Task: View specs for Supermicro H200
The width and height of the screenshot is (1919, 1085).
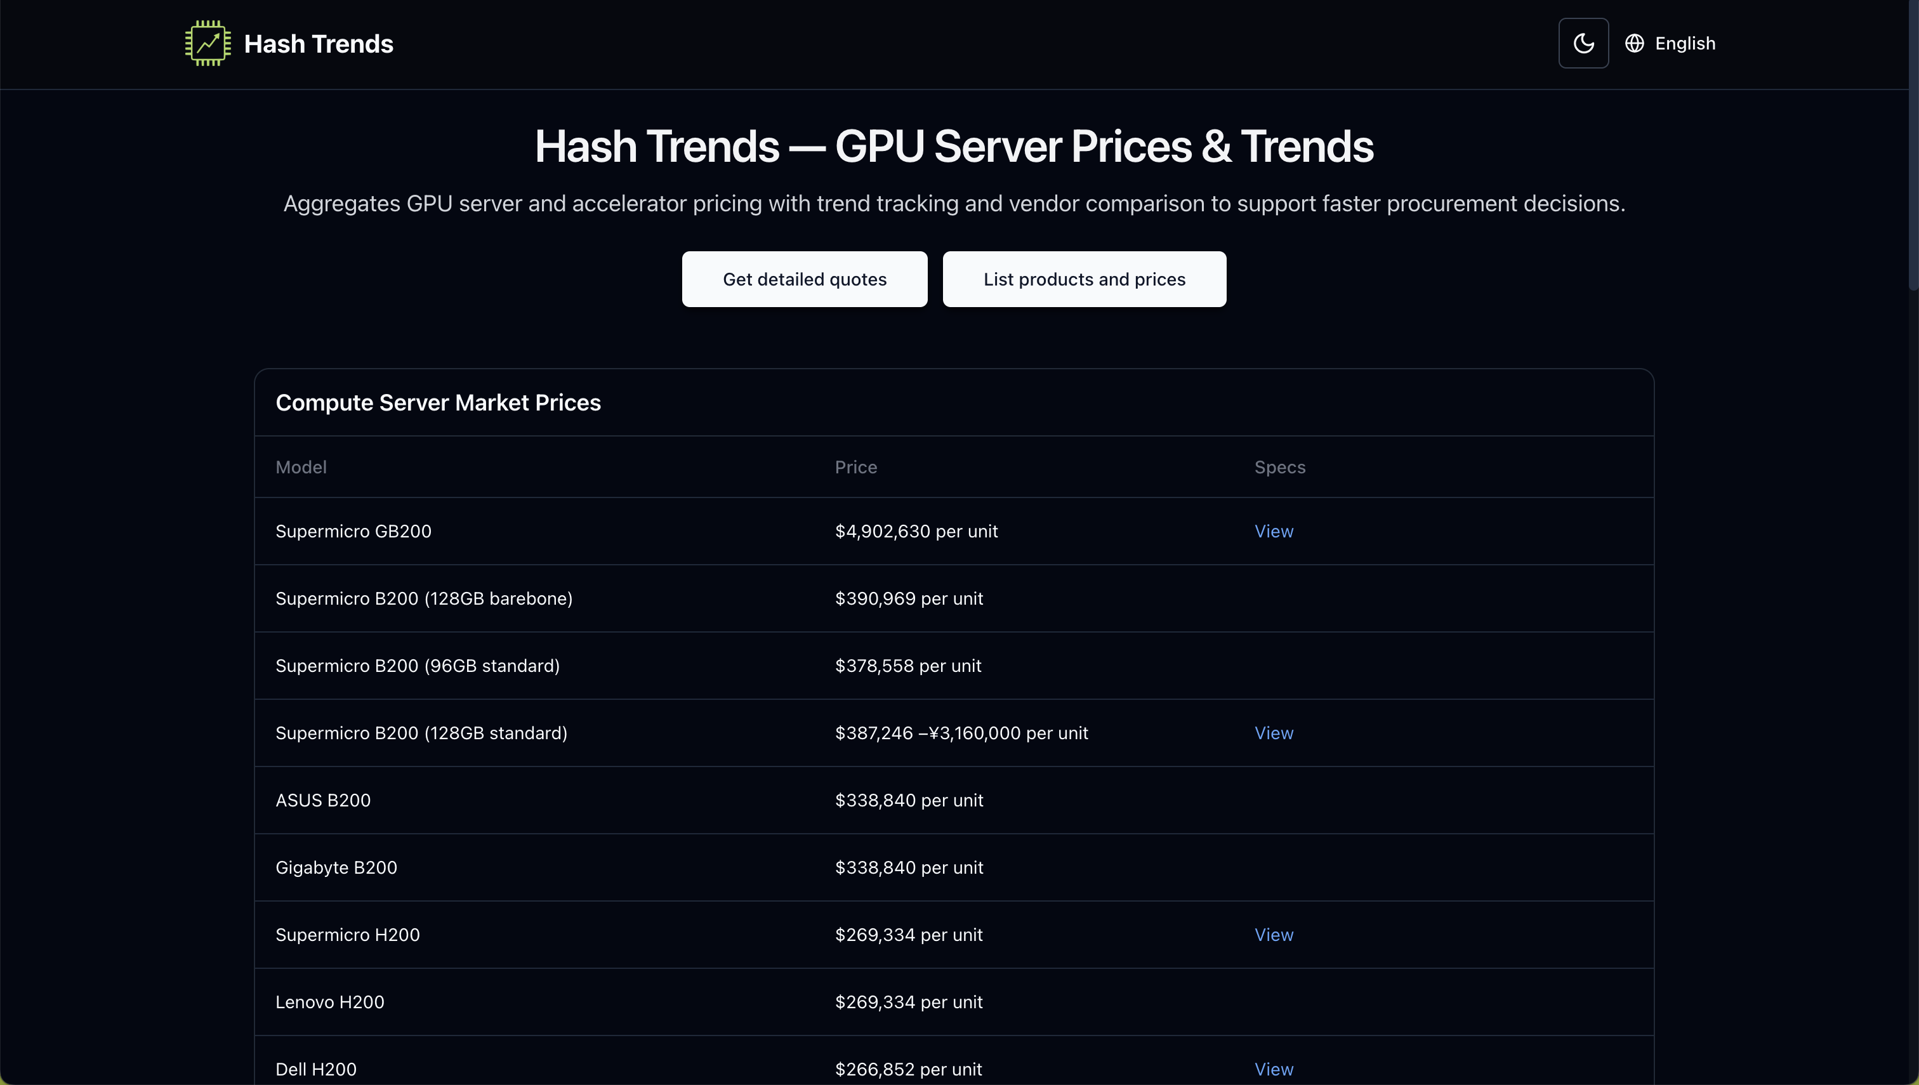Action: [x=1273, y=935]
